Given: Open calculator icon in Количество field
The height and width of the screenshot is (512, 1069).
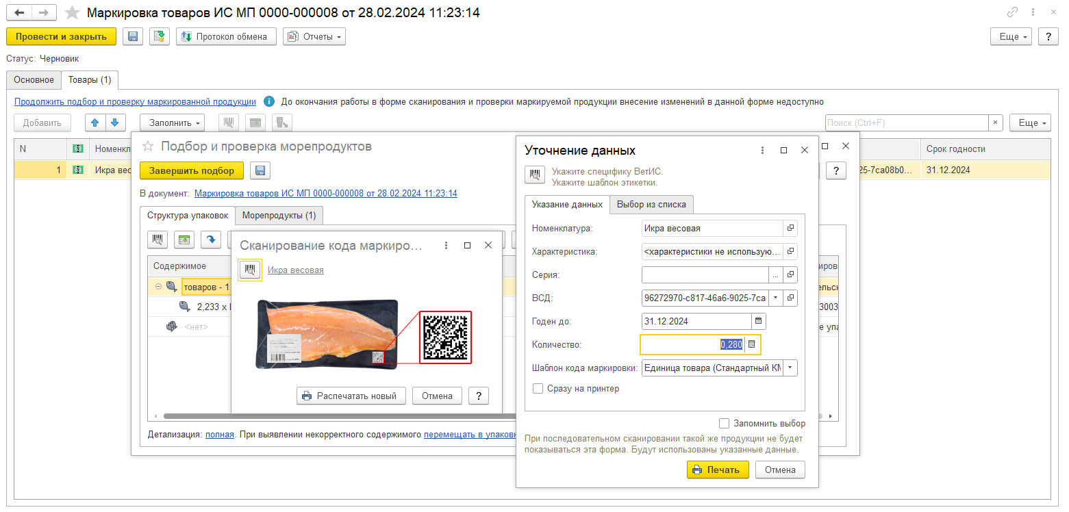Looking at the screenshot, I should 752,344.
